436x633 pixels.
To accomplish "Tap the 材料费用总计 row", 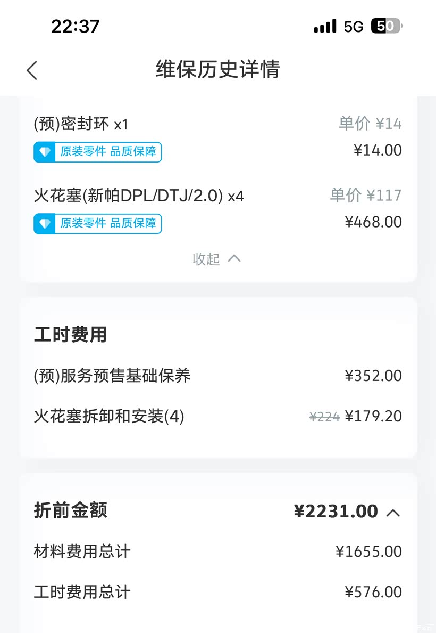I will [82, 551].
